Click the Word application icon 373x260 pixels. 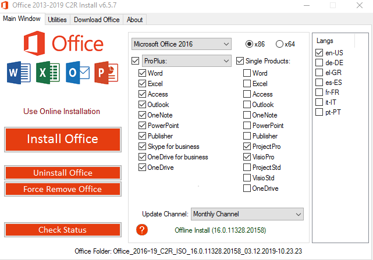(19, 73)
